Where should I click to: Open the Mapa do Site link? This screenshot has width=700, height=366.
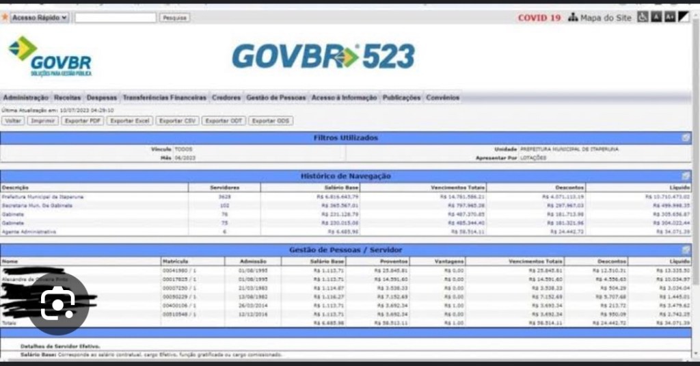point(605,18)
